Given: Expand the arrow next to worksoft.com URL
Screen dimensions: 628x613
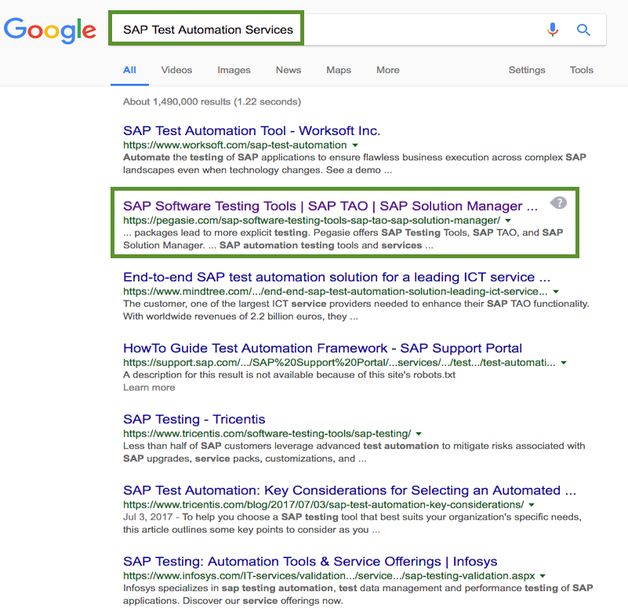Looking at the screenshot, I should 355,145.
